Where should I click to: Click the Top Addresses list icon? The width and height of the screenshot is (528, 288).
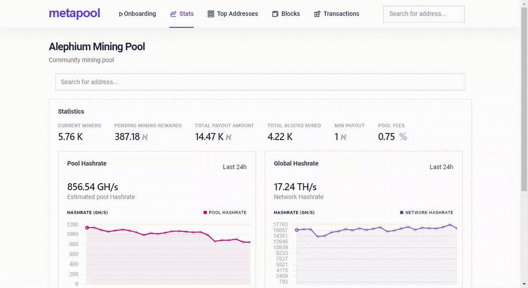pos(211,14)
